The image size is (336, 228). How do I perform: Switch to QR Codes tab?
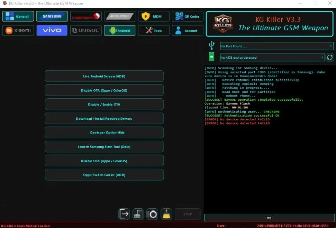tap(188, 17)
